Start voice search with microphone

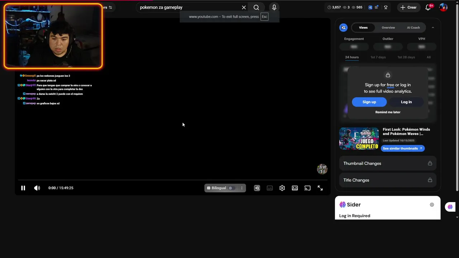click(274, 7)
